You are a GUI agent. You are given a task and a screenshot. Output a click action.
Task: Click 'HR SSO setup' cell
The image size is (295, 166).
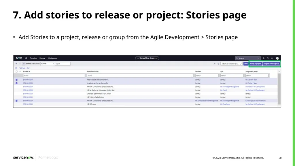pyautogui.click(x=91, y=104)
